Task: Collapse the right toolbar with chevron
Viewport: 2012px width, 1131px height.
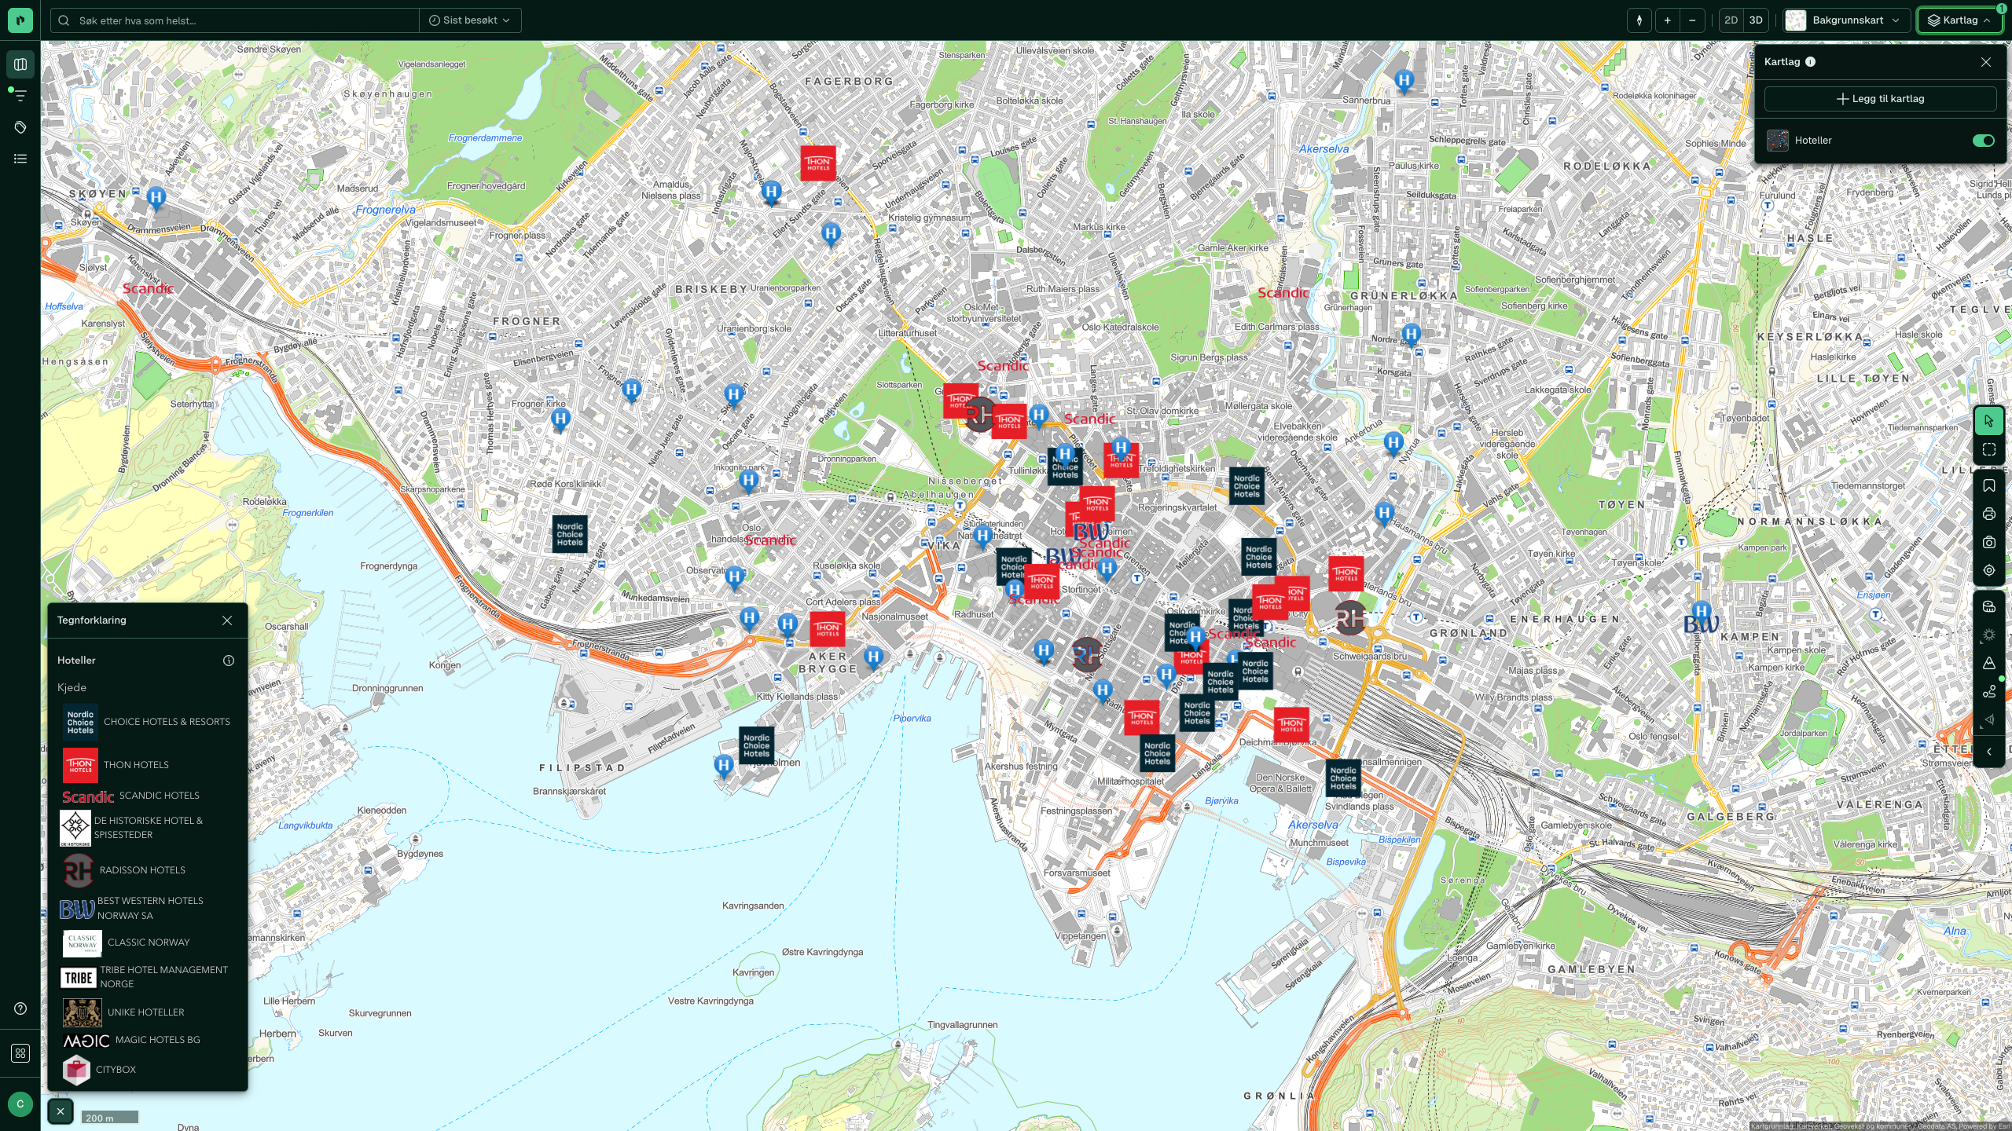Action: click(x=1989, y=752)
